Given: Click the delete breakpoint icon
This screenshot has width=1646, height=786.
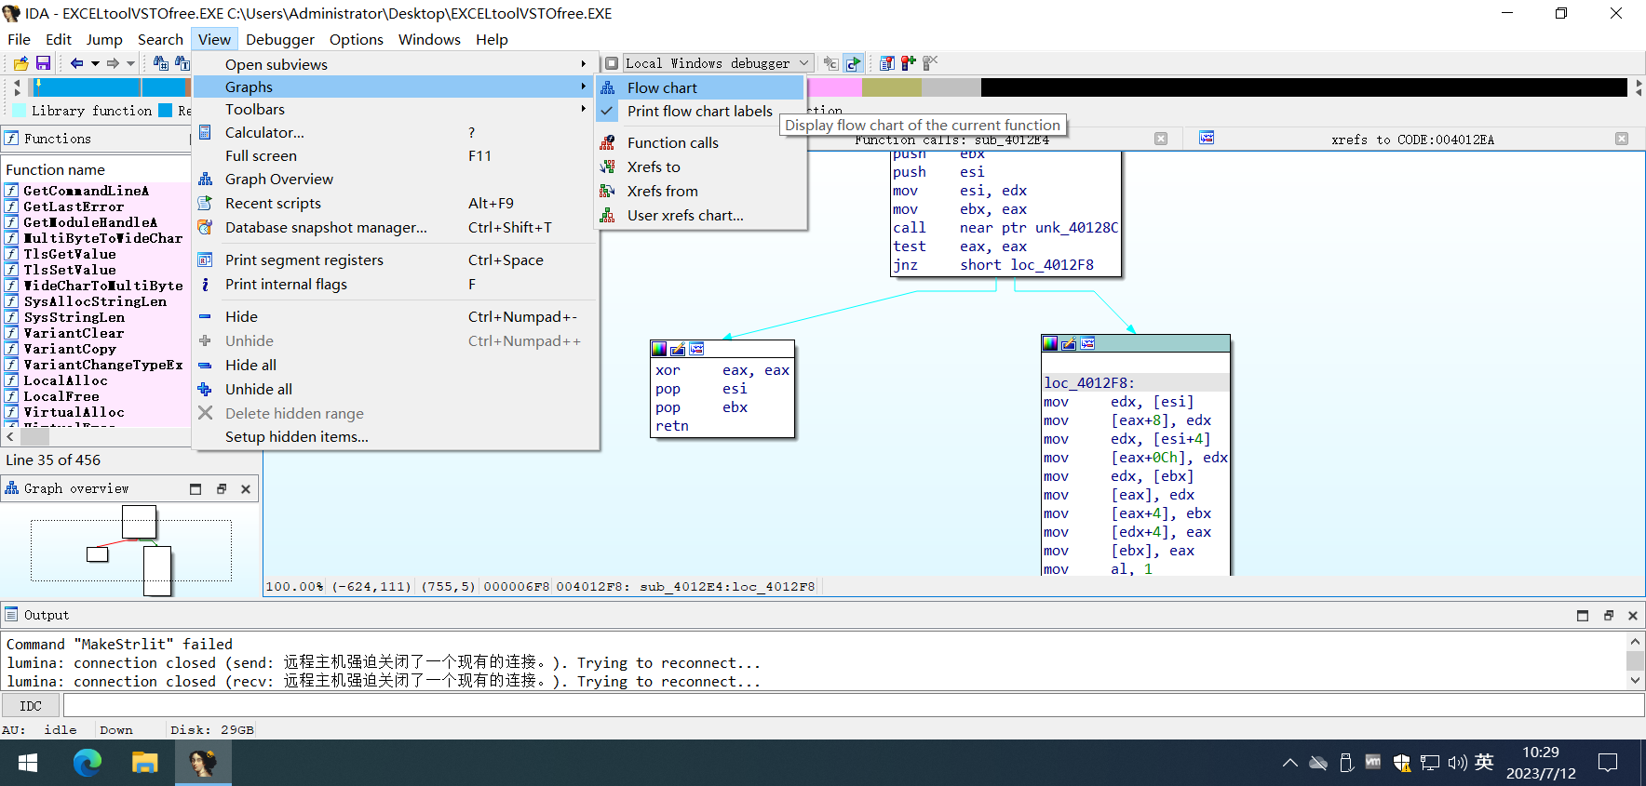Looking at the screenshot, I should pyautogui.click(x=929, y=63).
